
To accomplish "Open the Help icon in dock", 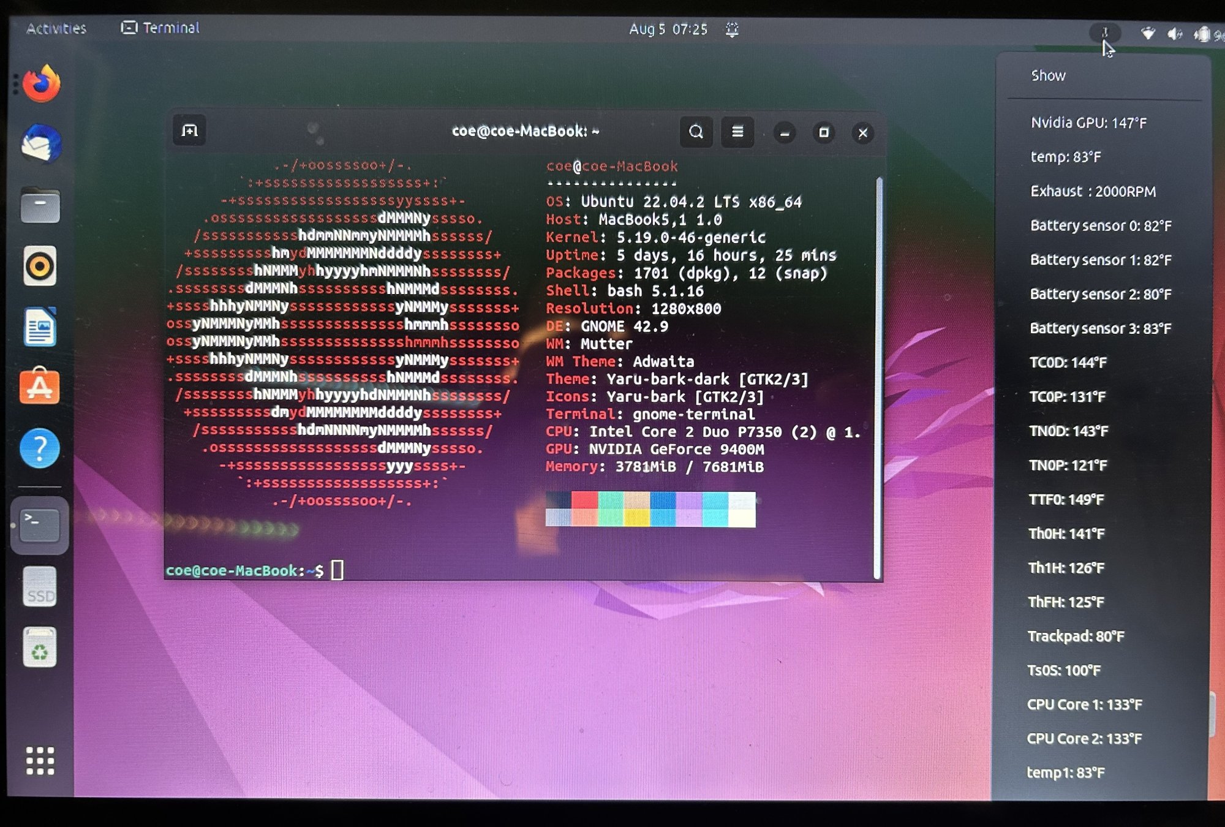I will [x=40, y=448].
